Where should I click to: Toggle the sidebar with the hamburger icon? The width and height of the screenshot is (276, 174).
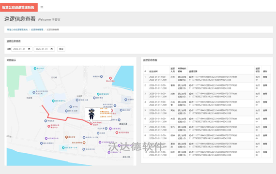pyautogui.click(x=42, y=7)
